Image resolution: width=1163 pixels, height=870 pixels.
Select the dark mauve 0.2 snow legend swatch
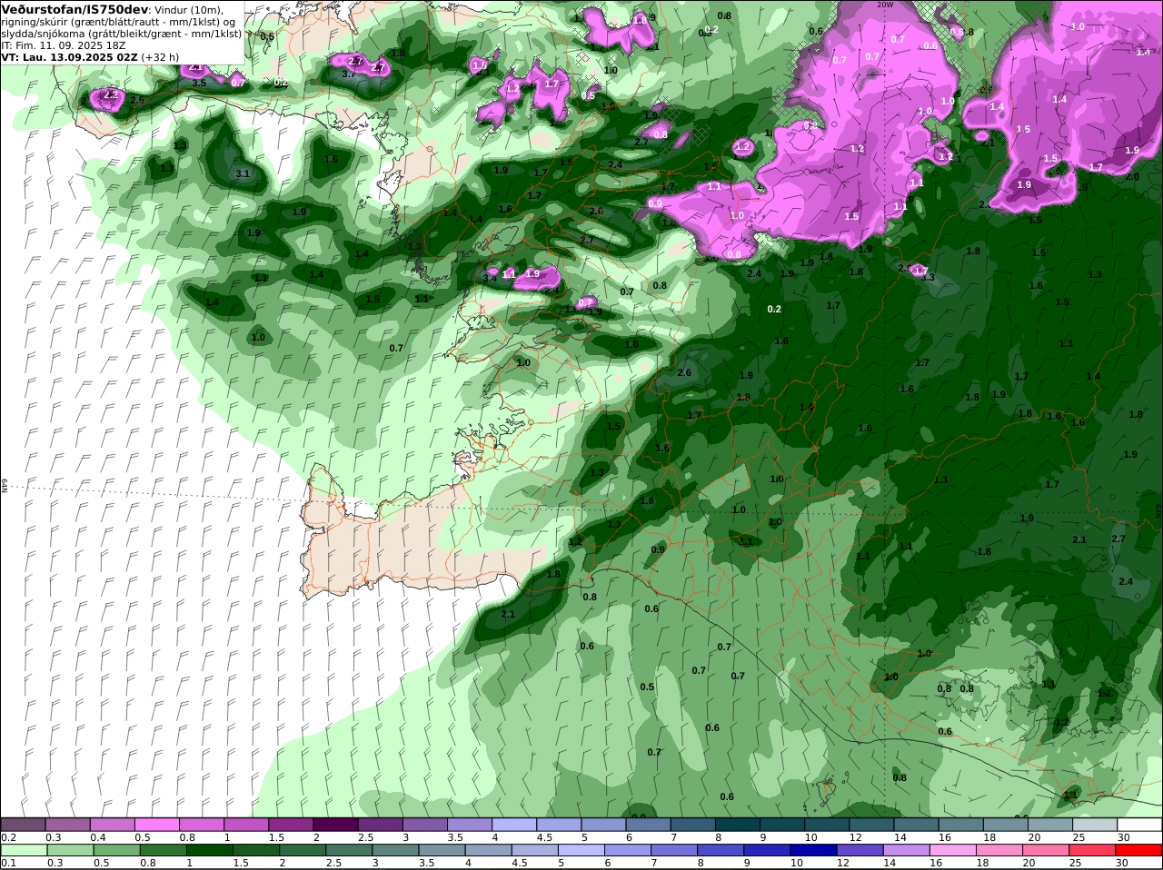pyautogui.click(x=23, y=824)
